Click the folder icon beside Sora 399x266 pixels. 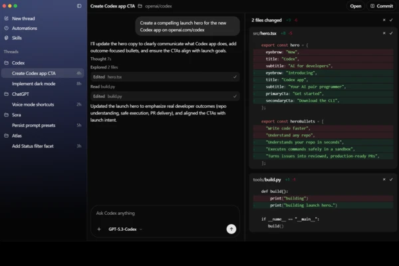point(7,115)
